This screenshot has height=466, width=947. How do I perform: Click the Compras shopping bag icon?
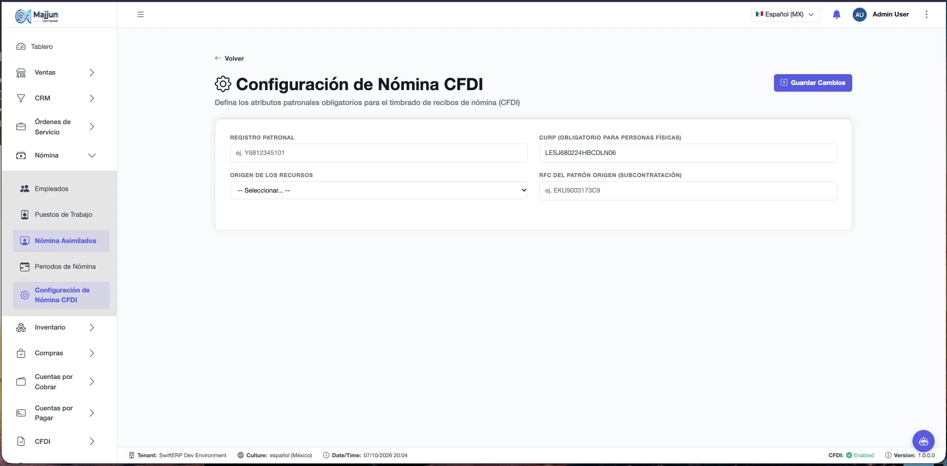[21, 353]
